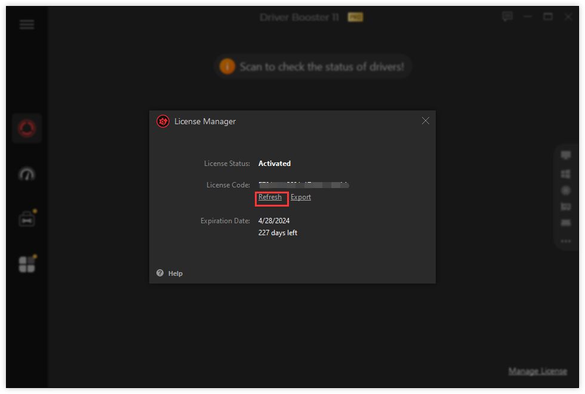This screenshot has height=394, width=585.
Task: Click the question mark Help icon
Action: [x=160, y=273]
